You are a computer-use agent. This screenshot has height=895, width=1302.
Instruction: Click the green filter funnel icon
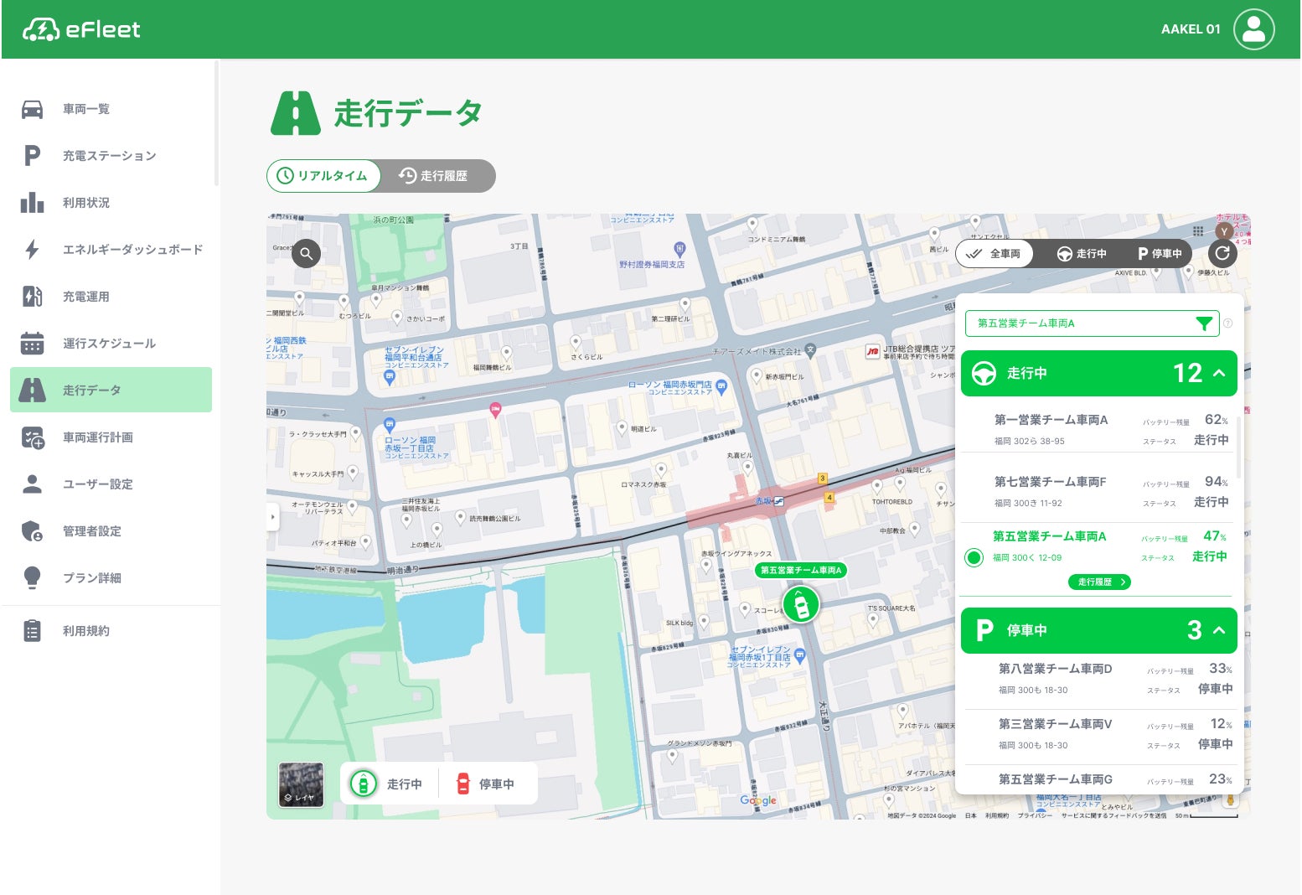pyautogui.click(x=1204, y=323)
